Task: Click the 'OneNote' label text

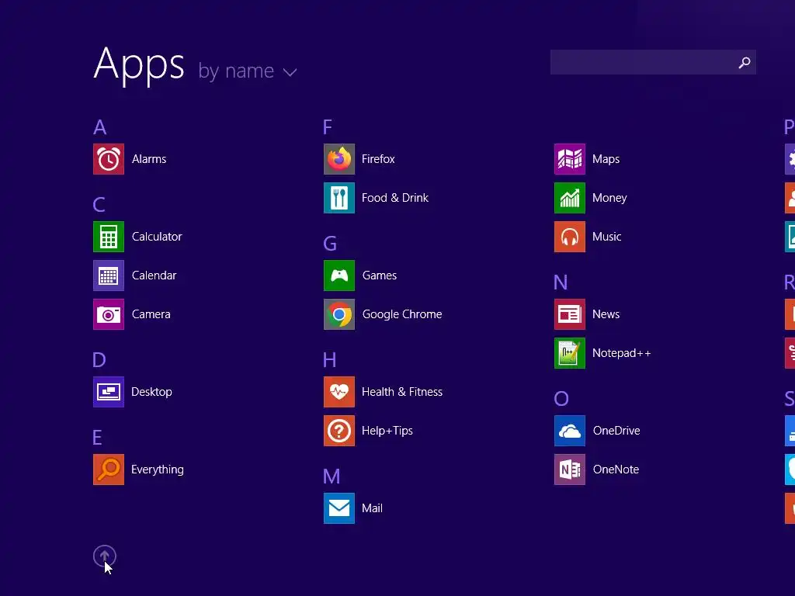Action: (x=616, y=470)
